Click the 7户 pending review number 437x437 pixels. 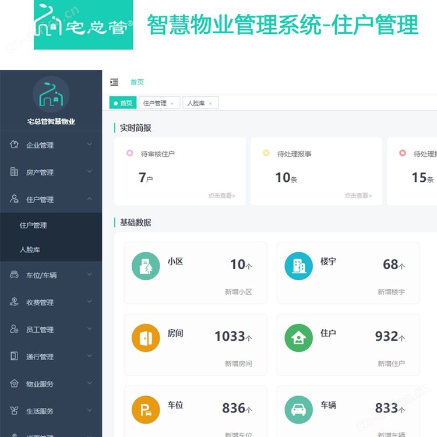pyautogui.click(x=146, y=178)
